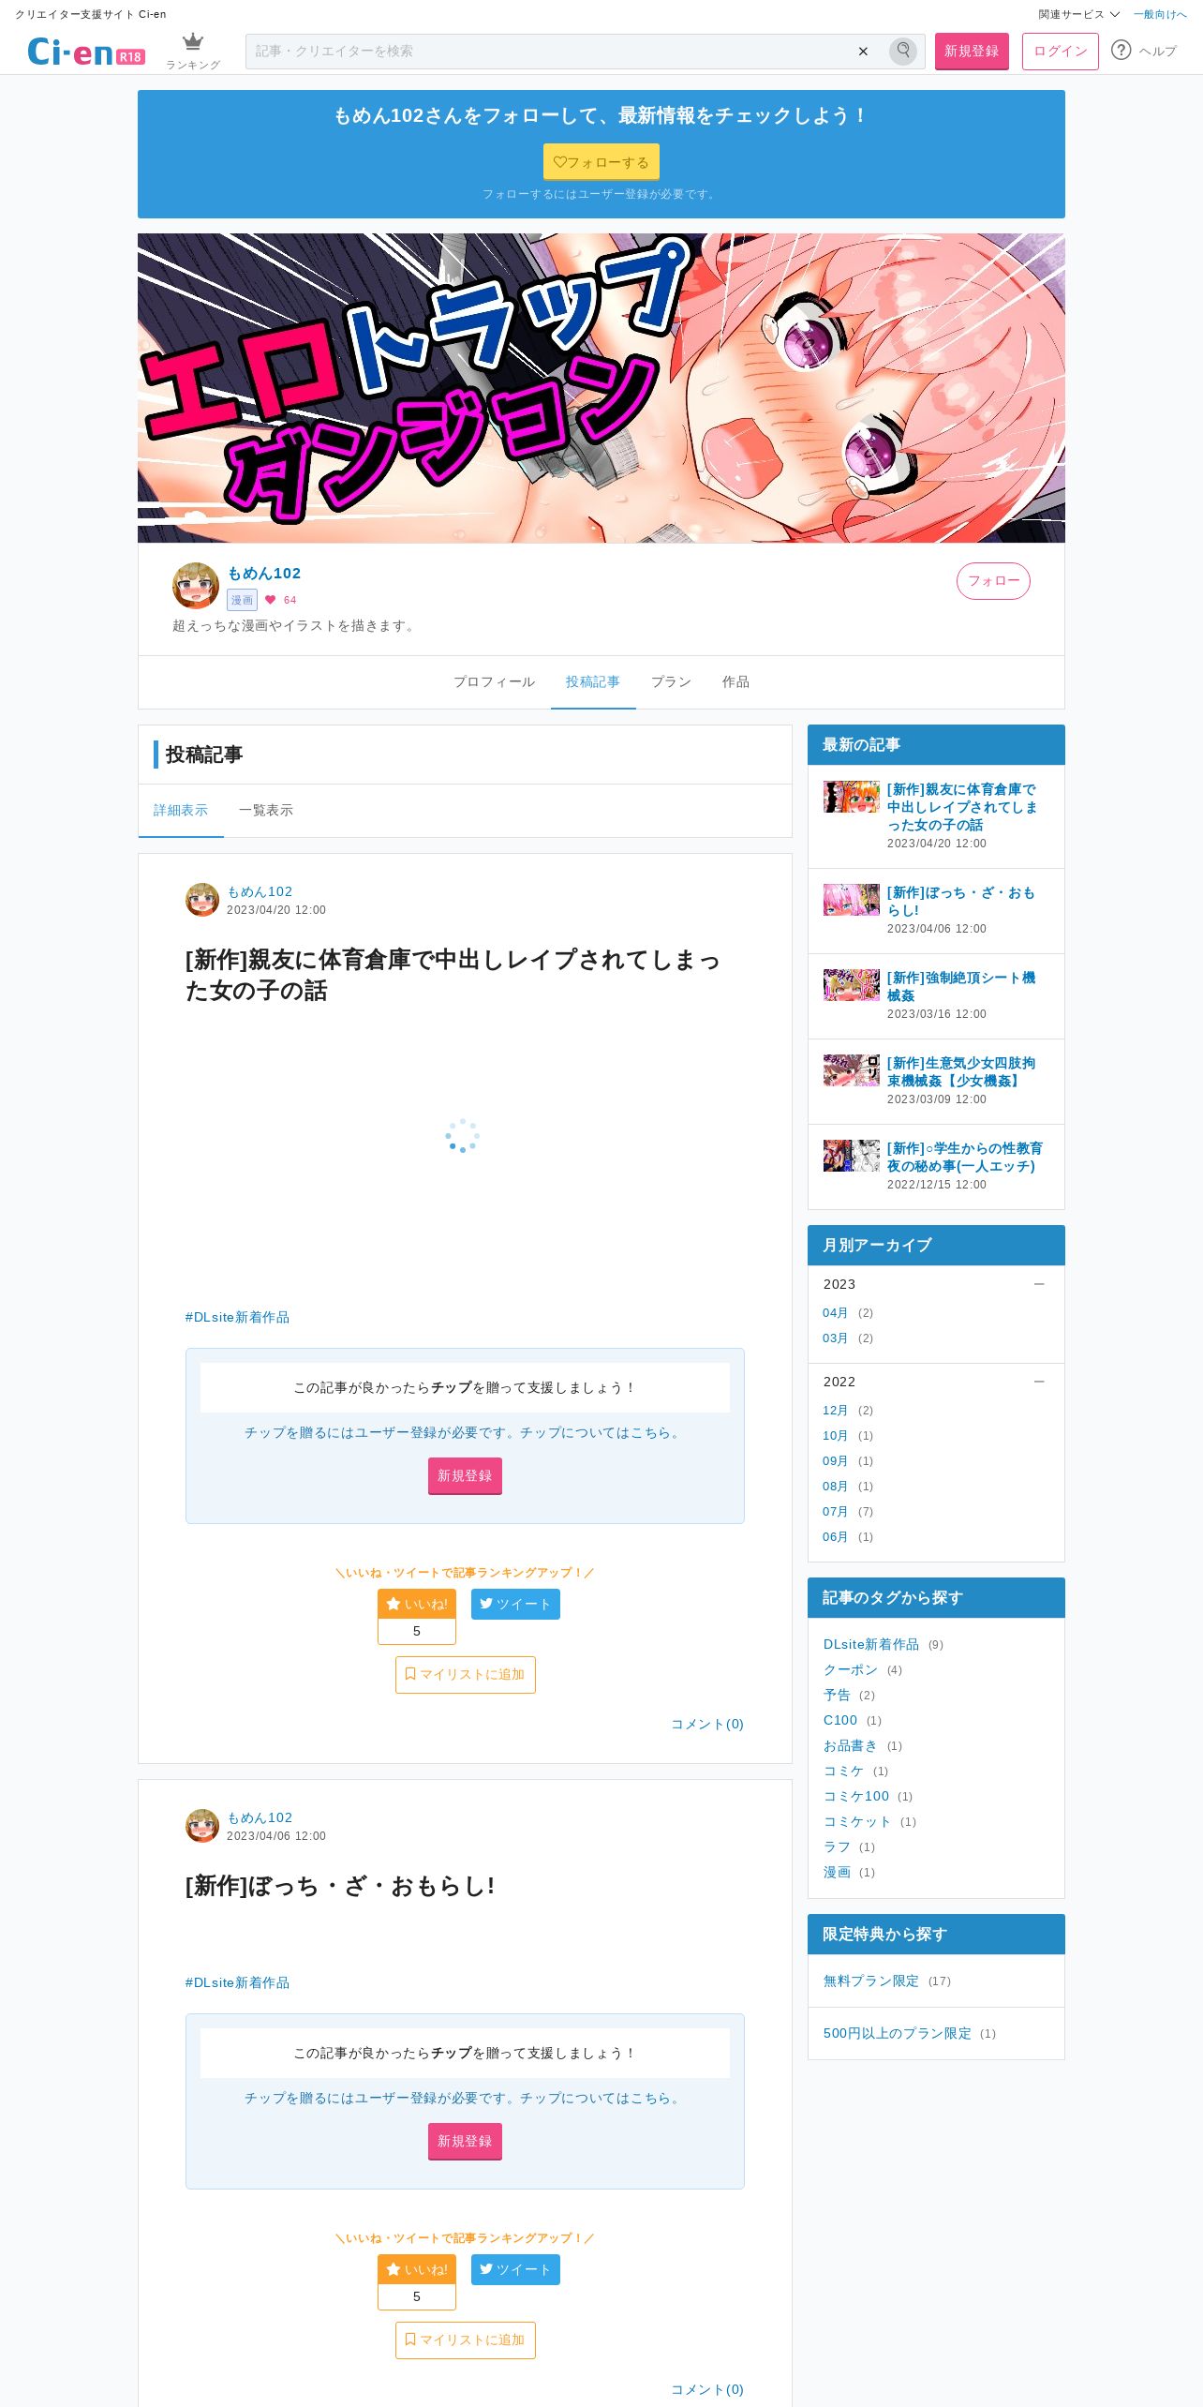This screenshot has width=1203, height=2407.
Task: Click the magnifier search button
Action: pyautogui.click(x=903, y=51)
